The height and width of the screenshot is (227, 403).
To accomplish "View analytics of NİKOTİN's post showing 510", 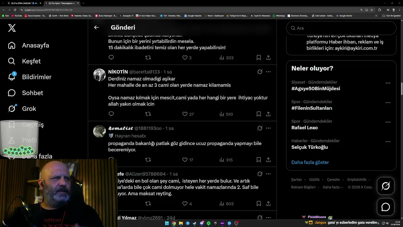I will (x=226, y=114).
